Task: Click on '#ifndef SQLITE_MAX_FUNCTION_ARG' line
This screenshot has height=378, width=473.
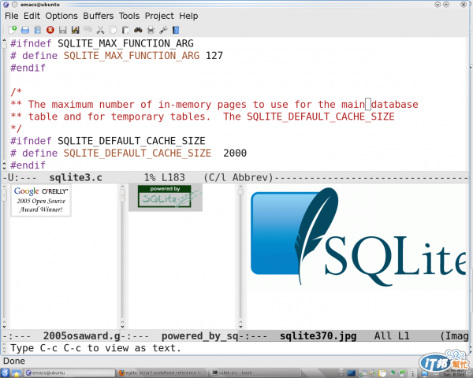Action: click(102, 43)
